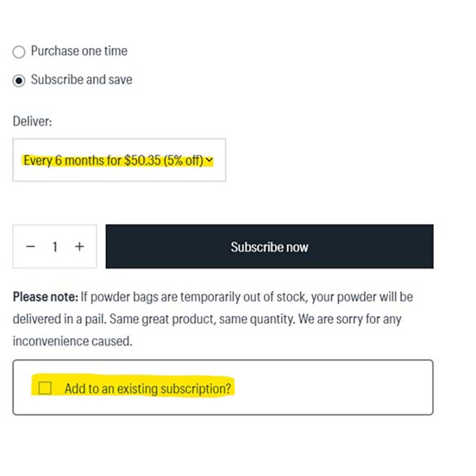Click the Deliver: label

pyautogui.click(x=32, y=121)
